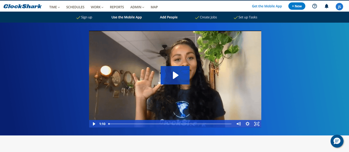Screen dimensions: 349x152
Task: Expand the ADMIN dropdown menu
Action: 137,7
